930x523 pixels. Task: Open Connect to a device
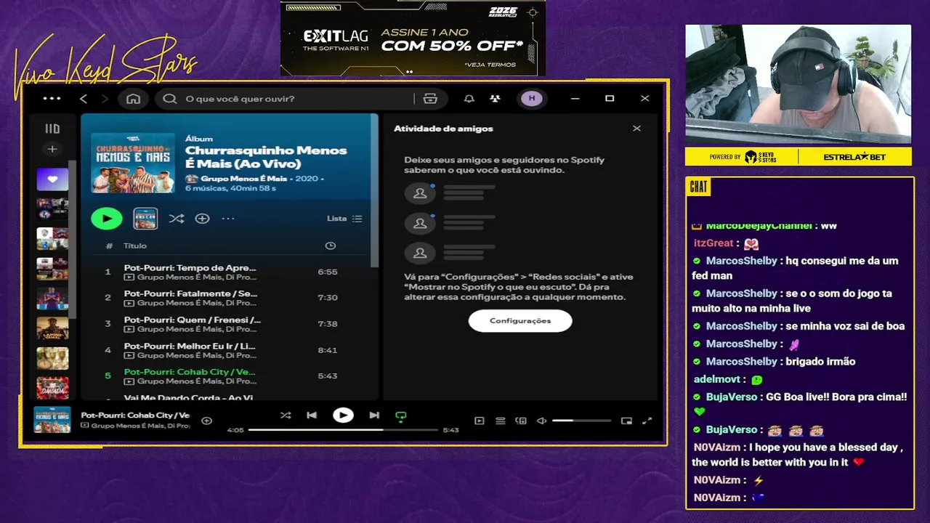click(x=521, y=421)
